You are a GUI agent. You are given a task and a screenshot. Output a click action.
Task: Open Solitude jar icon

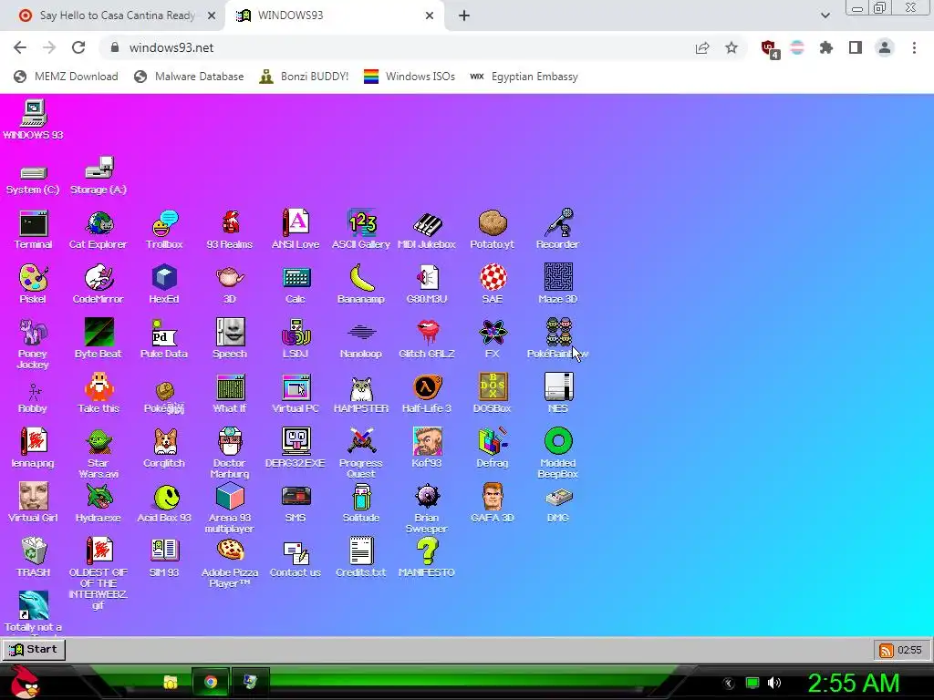[361, 503]
